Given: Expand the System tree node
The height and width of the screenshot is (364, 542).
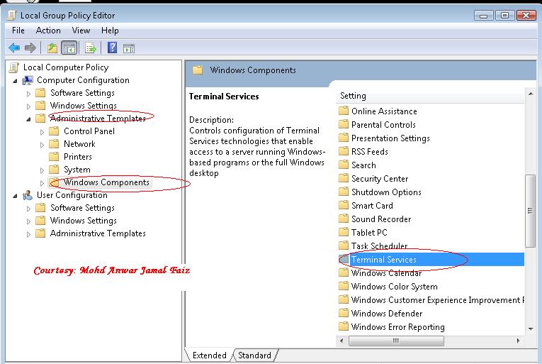Looking at the screenshot, I should click(43, 170).
